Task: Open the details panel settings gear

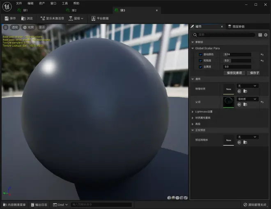Action: (x=266, y=35)
